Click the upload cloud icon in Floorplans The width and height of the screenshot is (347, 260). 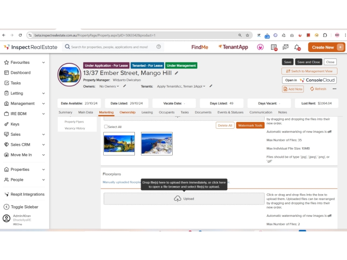[177, 199]
